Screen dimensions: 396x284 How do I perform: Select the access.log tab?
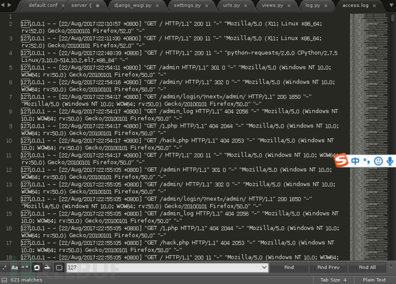(355, 5)
